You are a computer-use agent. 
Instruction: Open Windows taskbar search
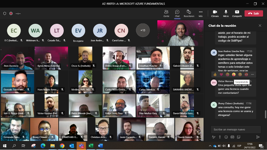click(x=14, y=146)
